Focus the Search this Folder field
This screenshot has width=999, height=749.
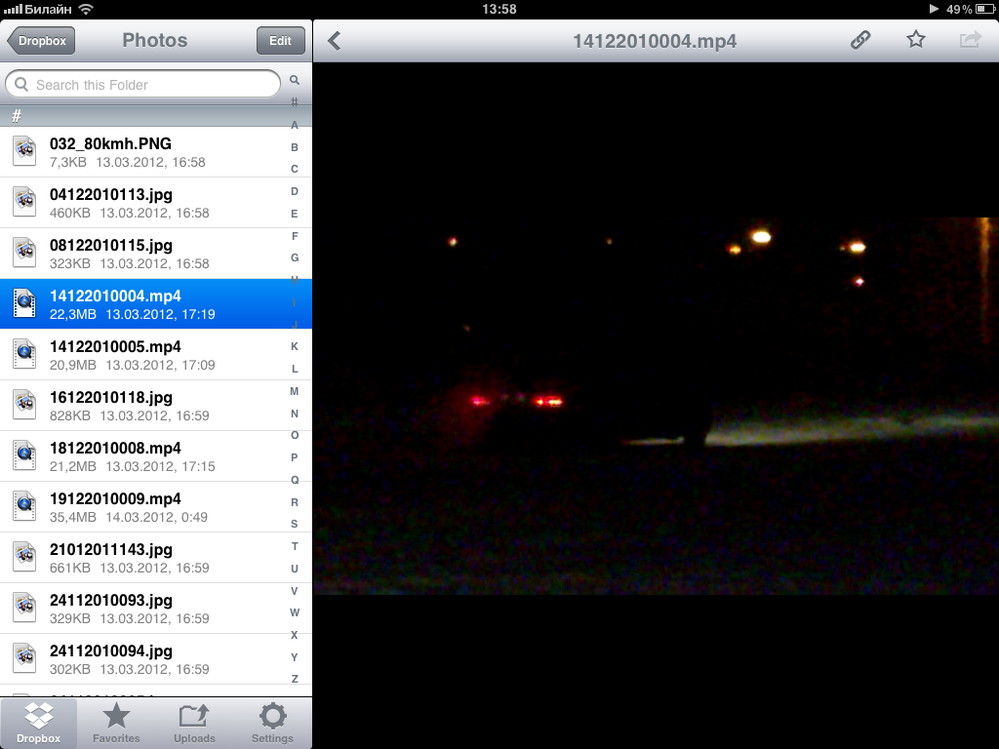[x=142, y=84]
